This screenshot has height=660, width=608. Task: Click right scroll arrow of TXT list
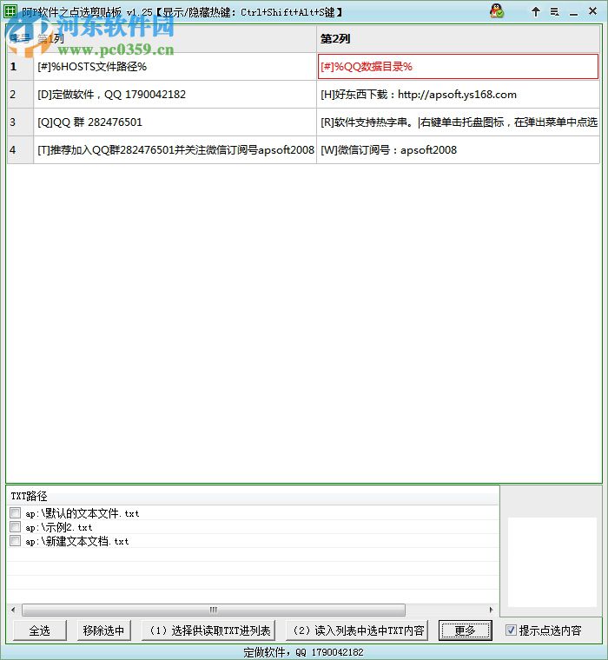[491, 610]
